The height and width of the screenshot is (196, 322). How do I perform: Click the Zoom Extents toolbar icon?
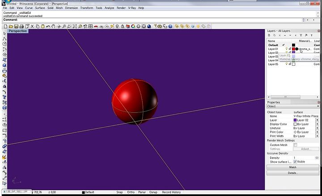[75, 26]
